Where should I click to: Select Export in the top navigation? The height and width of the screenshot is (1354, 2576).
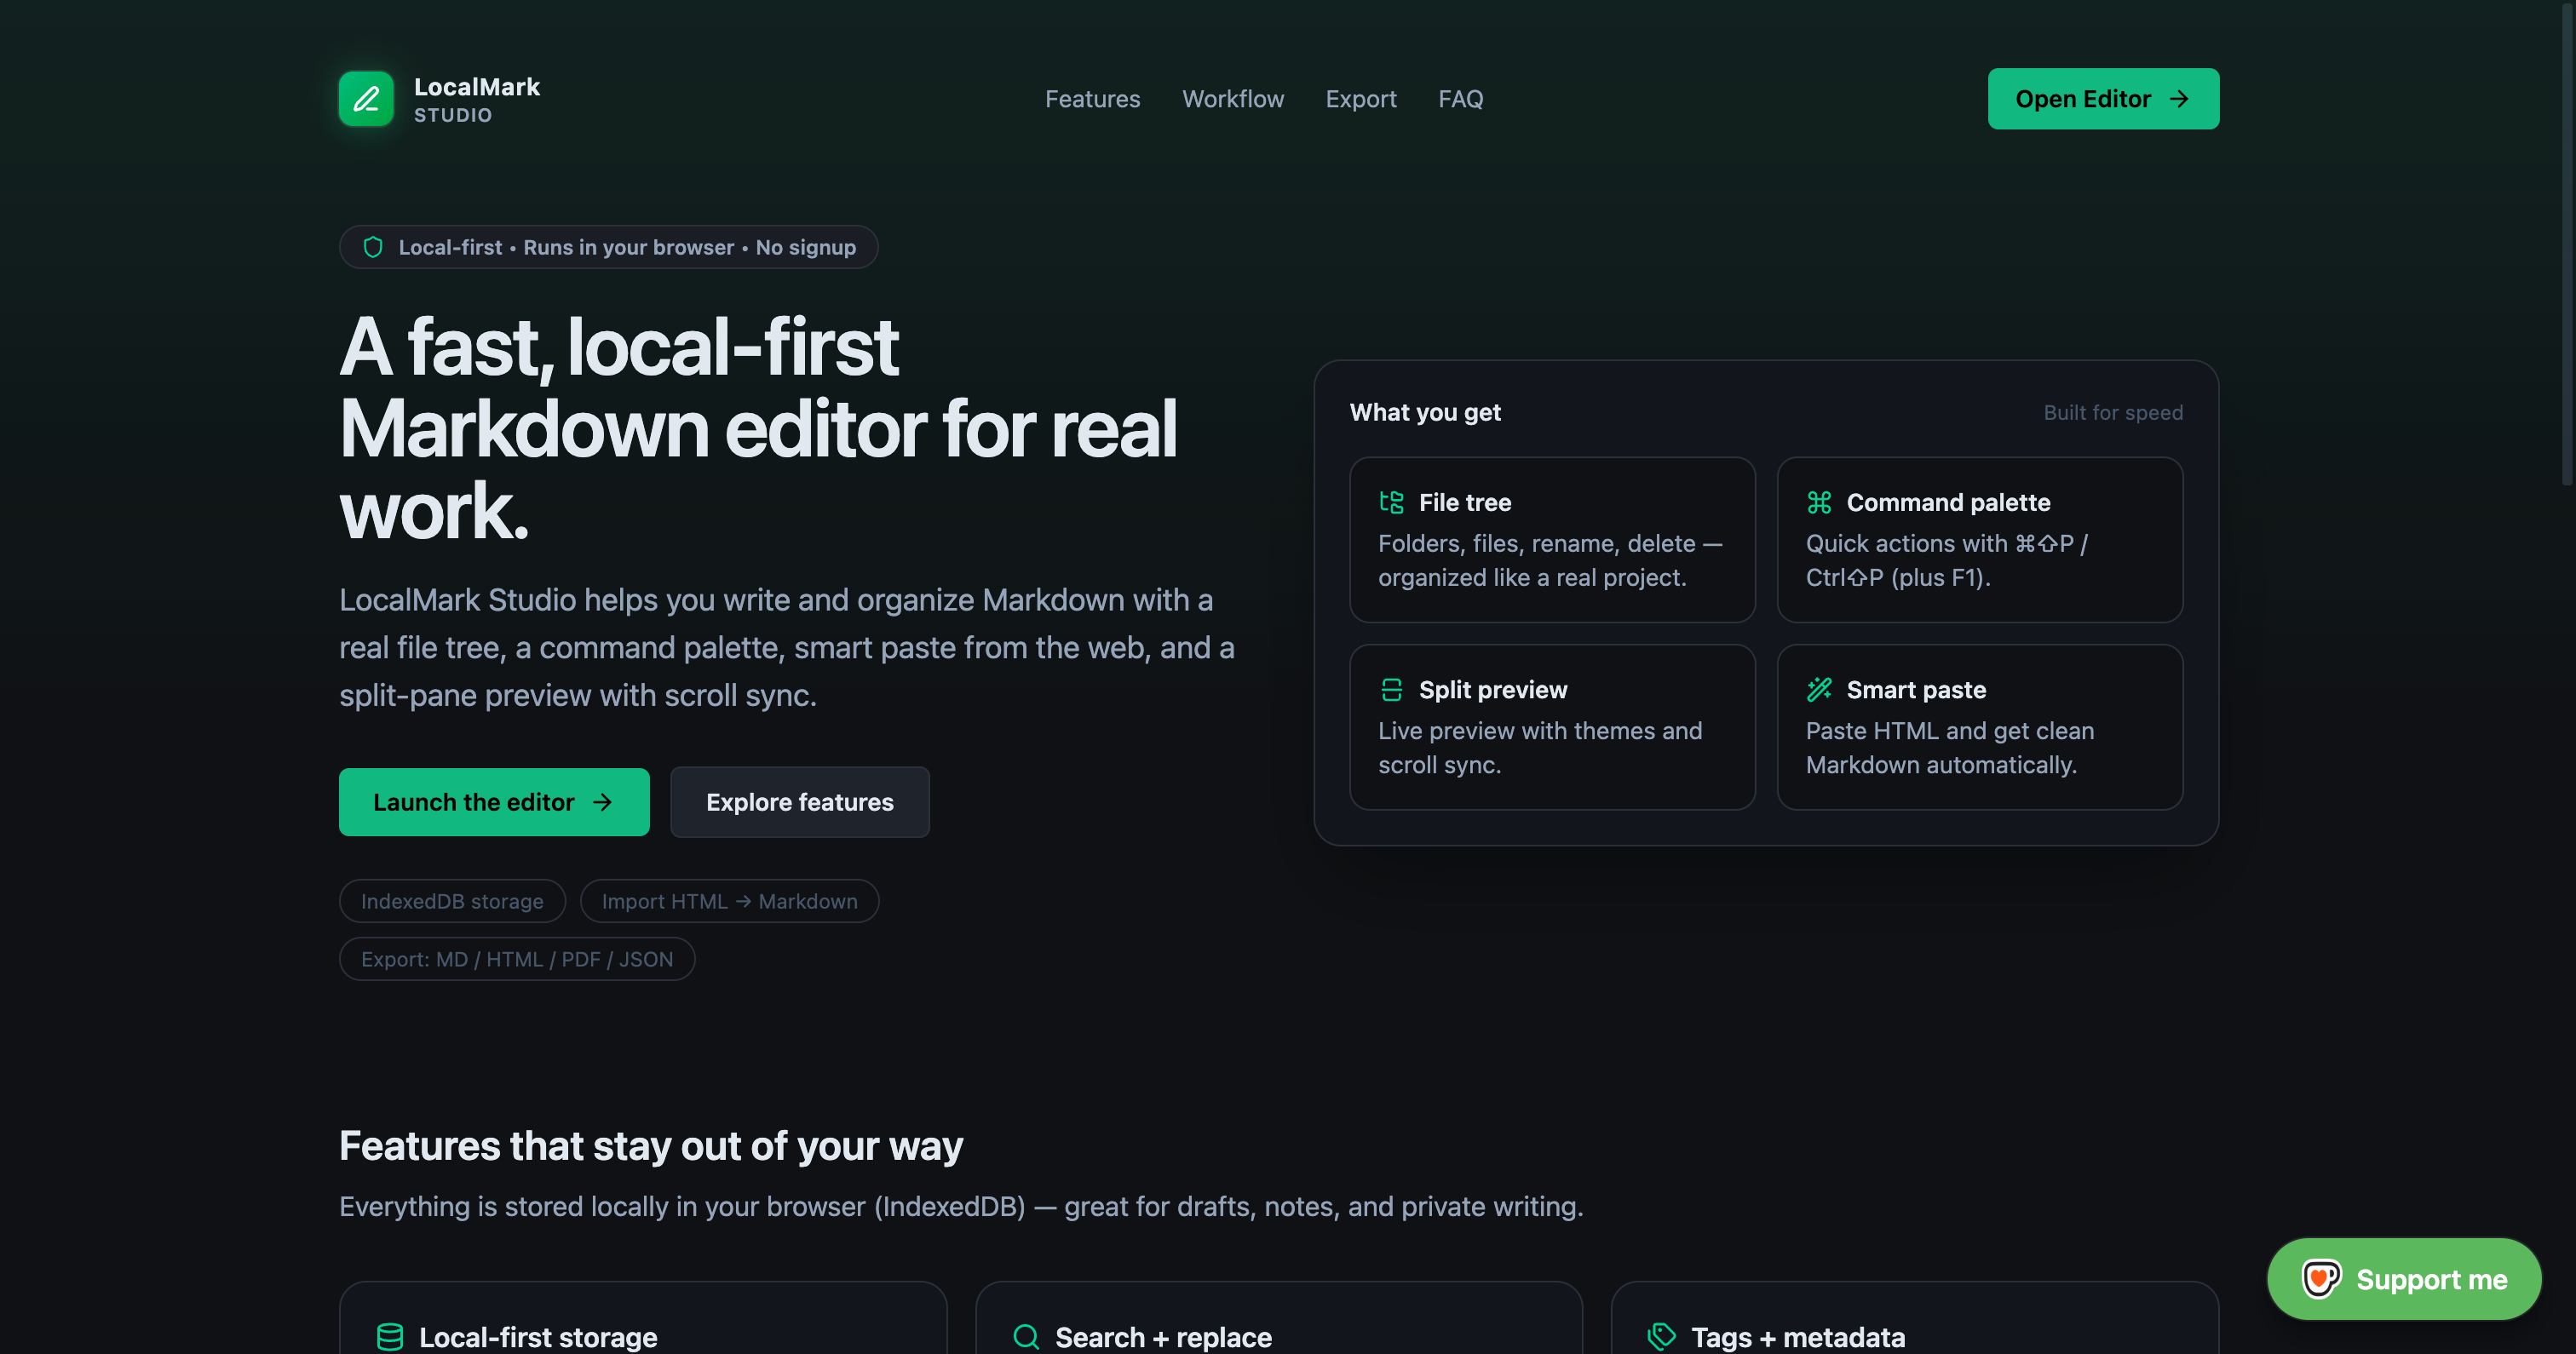coord(1361,98)
